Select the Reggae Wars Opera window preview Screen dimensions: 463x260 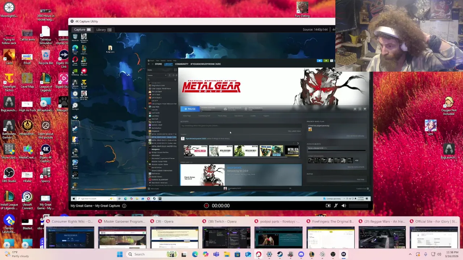point(382,234)
